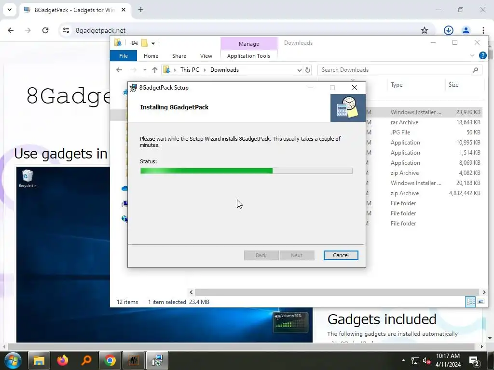Go back in Chrome browser
The image size is (494, 370).
11,30
